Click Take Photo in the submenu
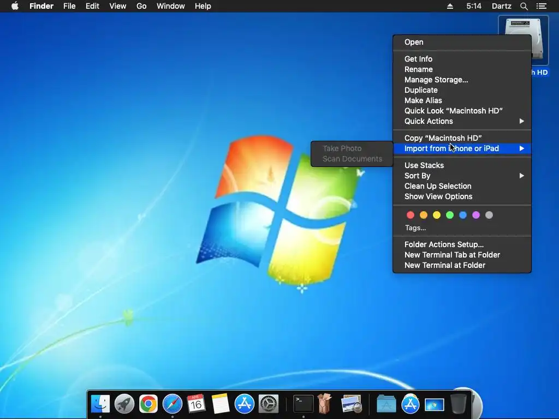This screenshot has width=559, height=419. [352, 148]
